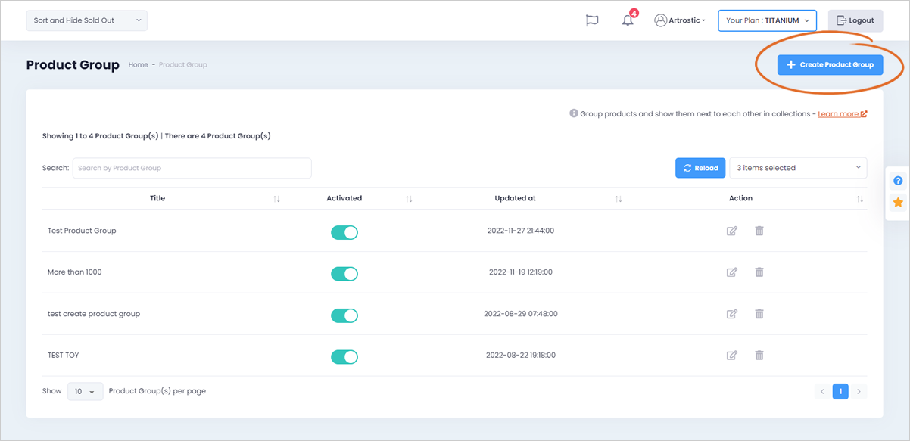Delete the Test Product Group row
The width and height of the screenshot is (910, 441).
click(x=759, y=231)
